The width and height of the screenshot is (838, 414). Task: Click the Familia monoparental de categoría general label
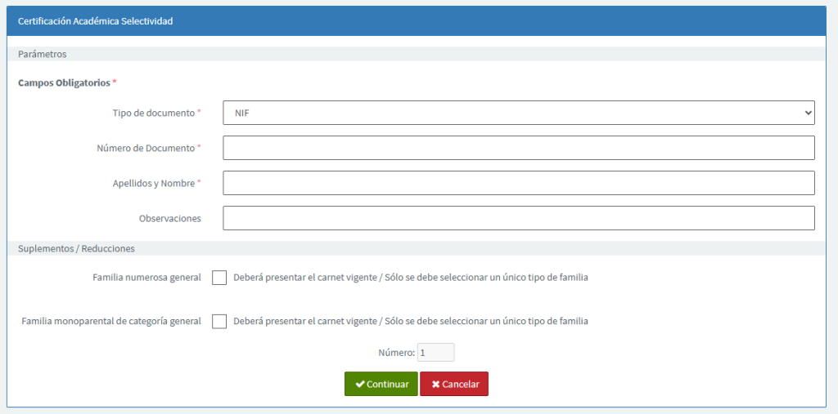(111, 321)
